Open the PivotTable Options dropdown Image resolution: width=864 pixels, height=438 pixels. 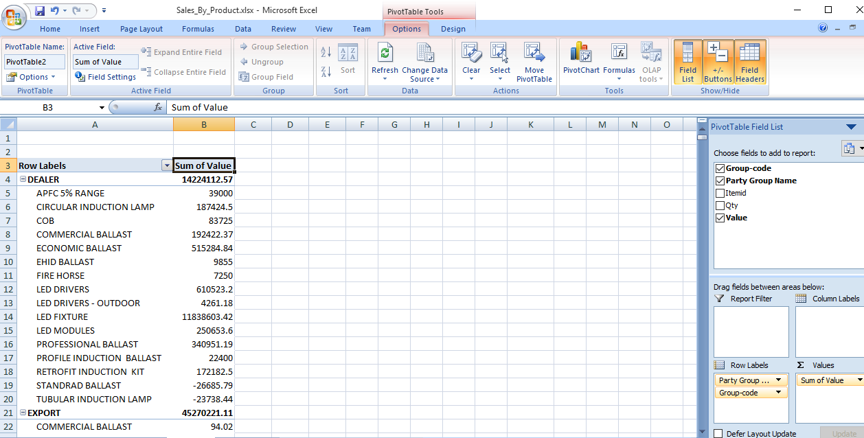tap(32, 77)
